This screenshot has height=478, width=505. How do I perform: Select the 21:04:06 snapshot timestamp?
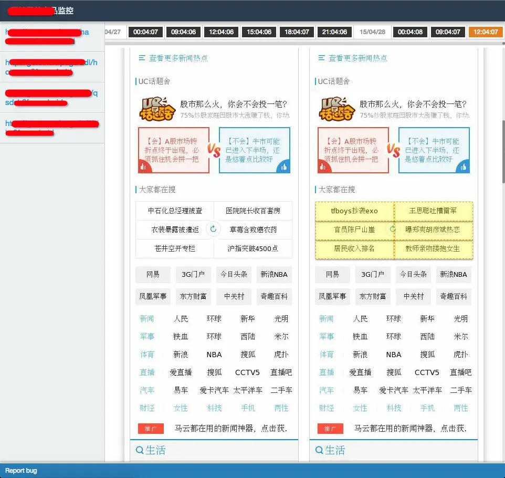pyautogui.click(x=334, y=32)
